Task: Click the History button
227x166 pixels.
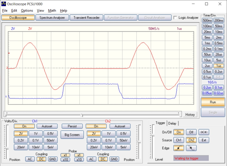Action: coord(190,115)
